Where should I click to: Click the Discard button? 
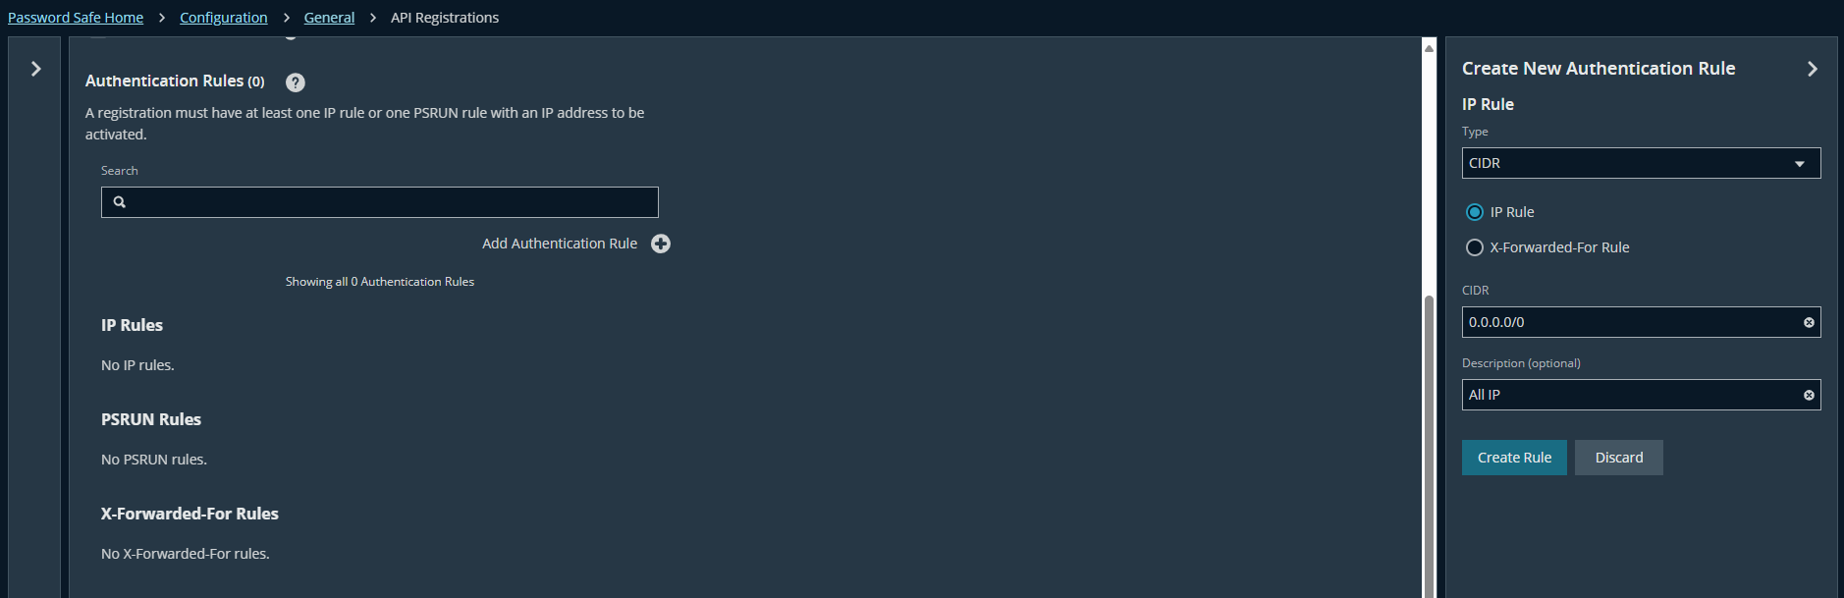[1618, 458]
